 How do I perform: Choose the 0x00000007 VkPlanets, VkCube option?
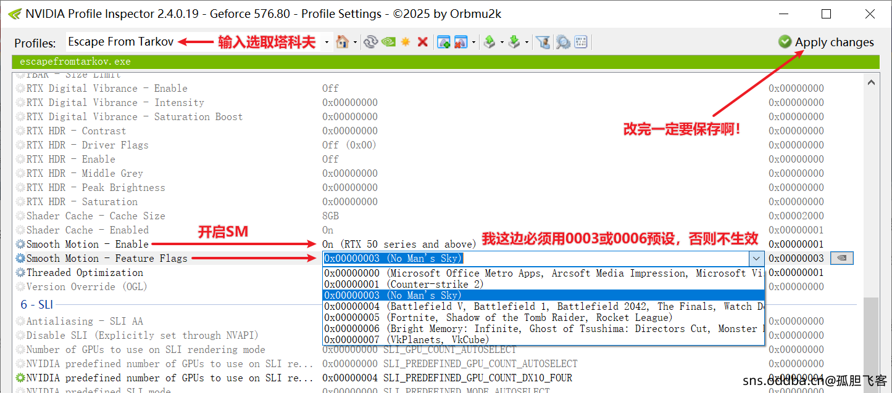tap(544, 339)
